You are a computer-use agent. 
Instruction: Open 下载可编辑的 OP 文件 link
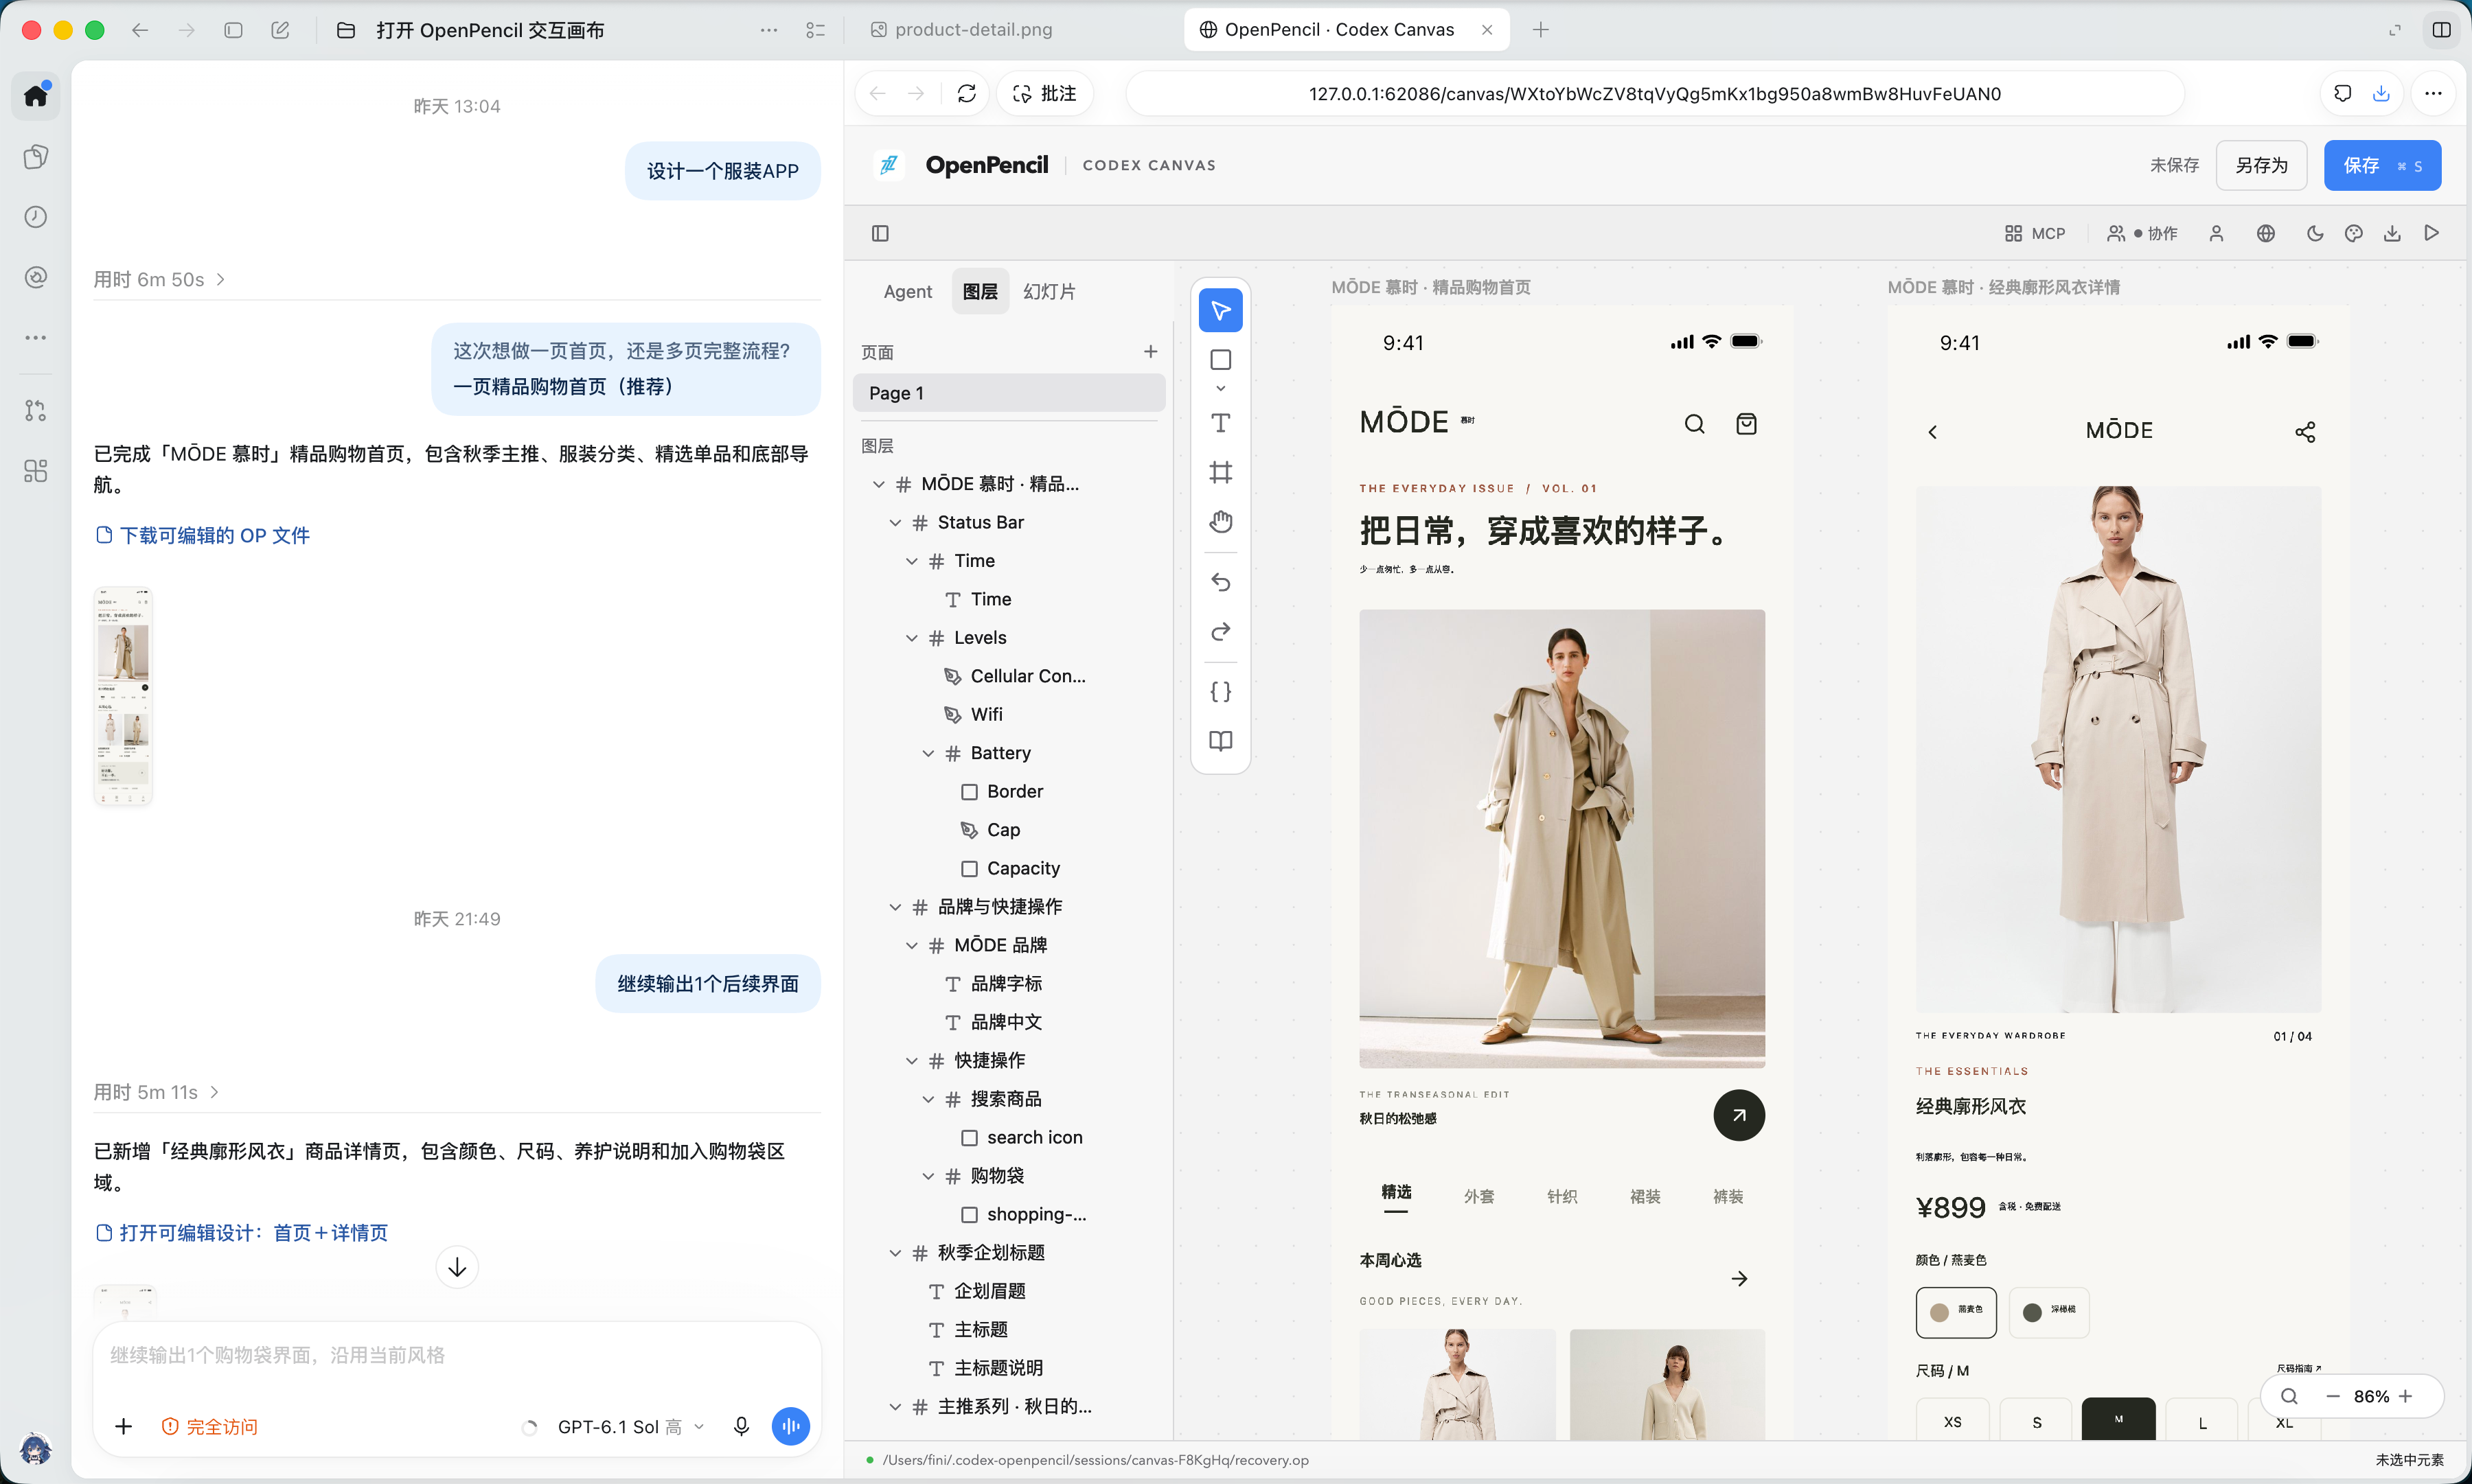click(202, 535)
